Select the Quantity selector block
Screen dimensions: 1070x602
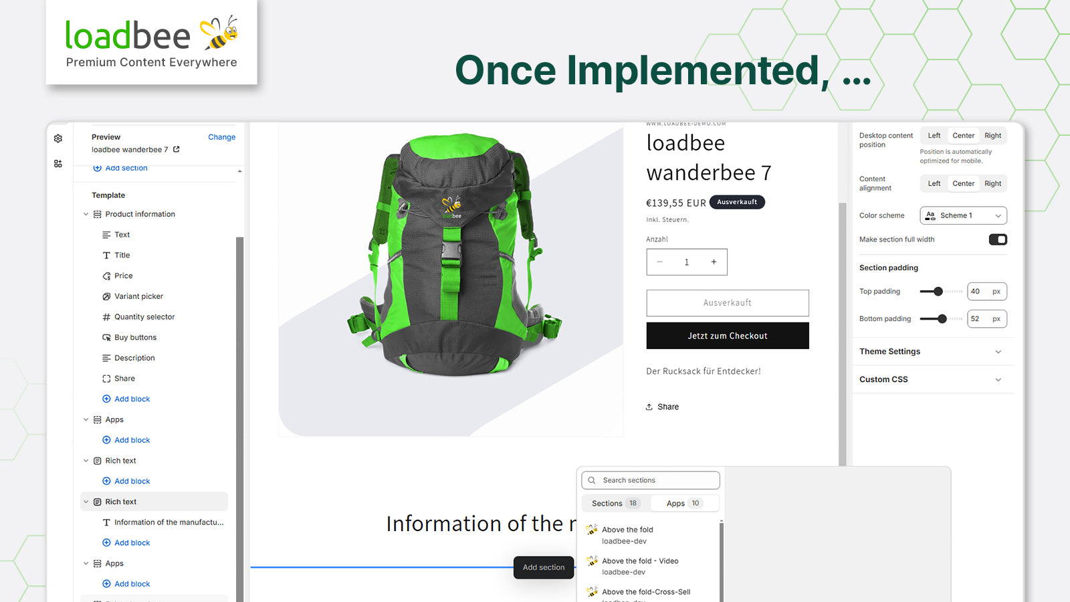[144, 316]
